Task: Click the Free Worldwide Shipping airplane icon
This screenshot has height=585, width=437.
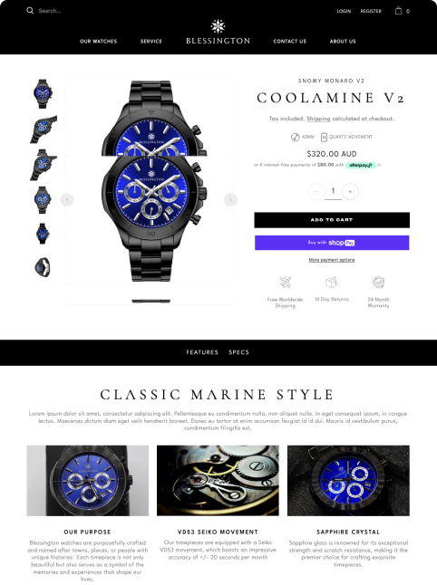Action: pyautogui.click(x=285, y=283)
